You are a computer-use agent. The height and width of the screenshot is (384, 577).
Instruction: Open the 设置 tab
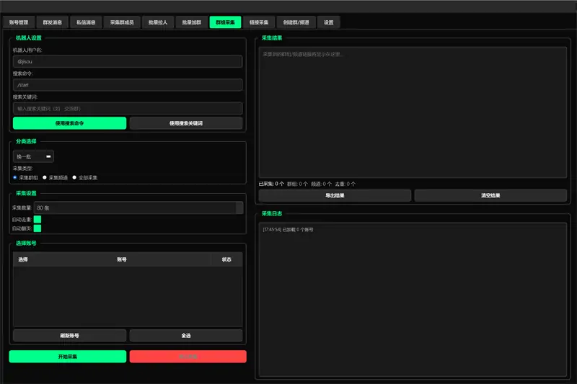tap(328, 22)
